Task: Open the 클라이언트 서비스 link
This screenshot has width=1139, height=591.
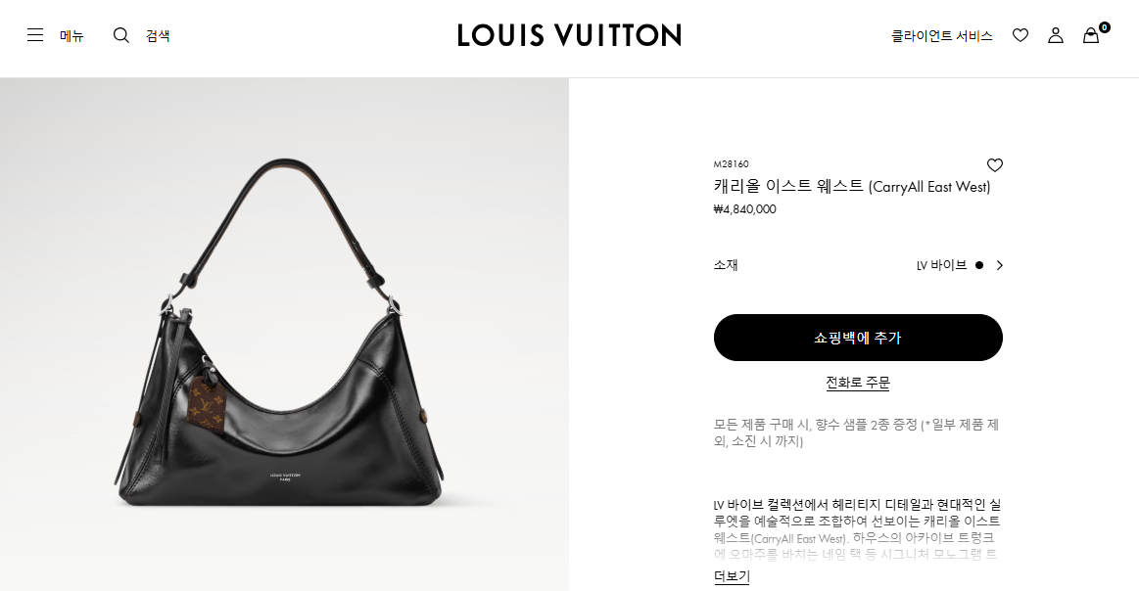Action: 941,35
